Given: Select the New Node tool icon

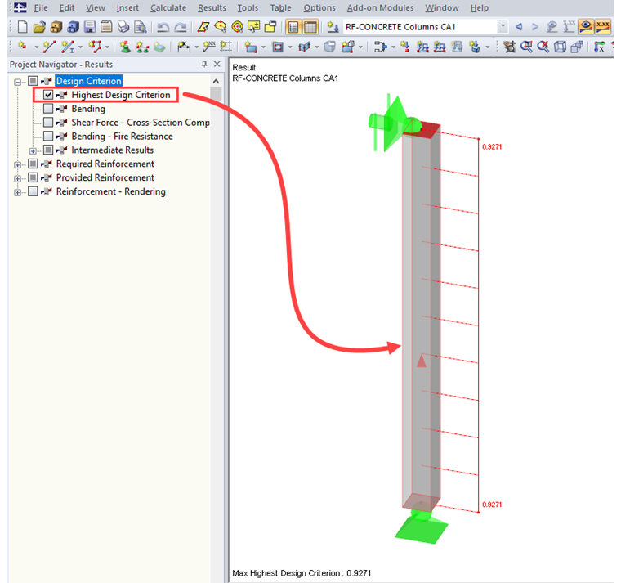Looking at the screenshot, I should [x=23, y=47].
